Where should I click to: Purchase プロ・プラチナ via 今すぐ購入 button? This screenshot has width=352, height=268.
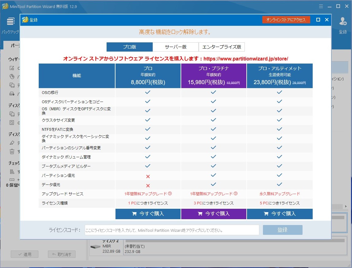(214, 214)
